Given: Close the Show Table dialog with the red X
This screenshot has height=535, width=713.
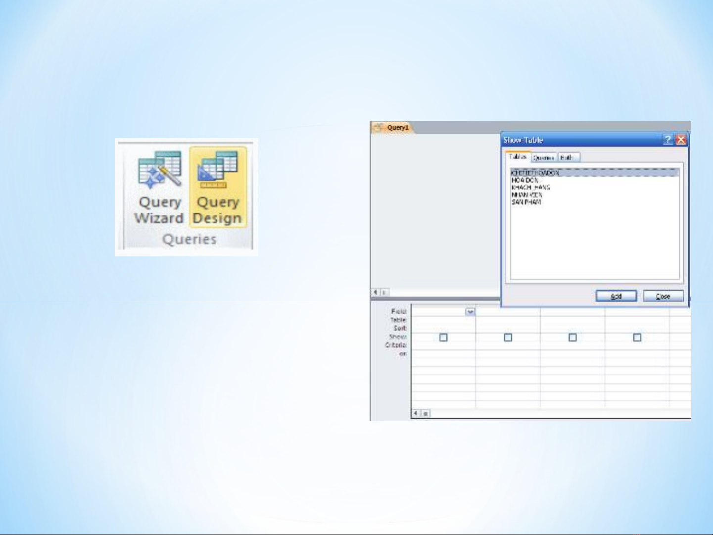Looking at the screenshot, I should [x=681, y=140].
